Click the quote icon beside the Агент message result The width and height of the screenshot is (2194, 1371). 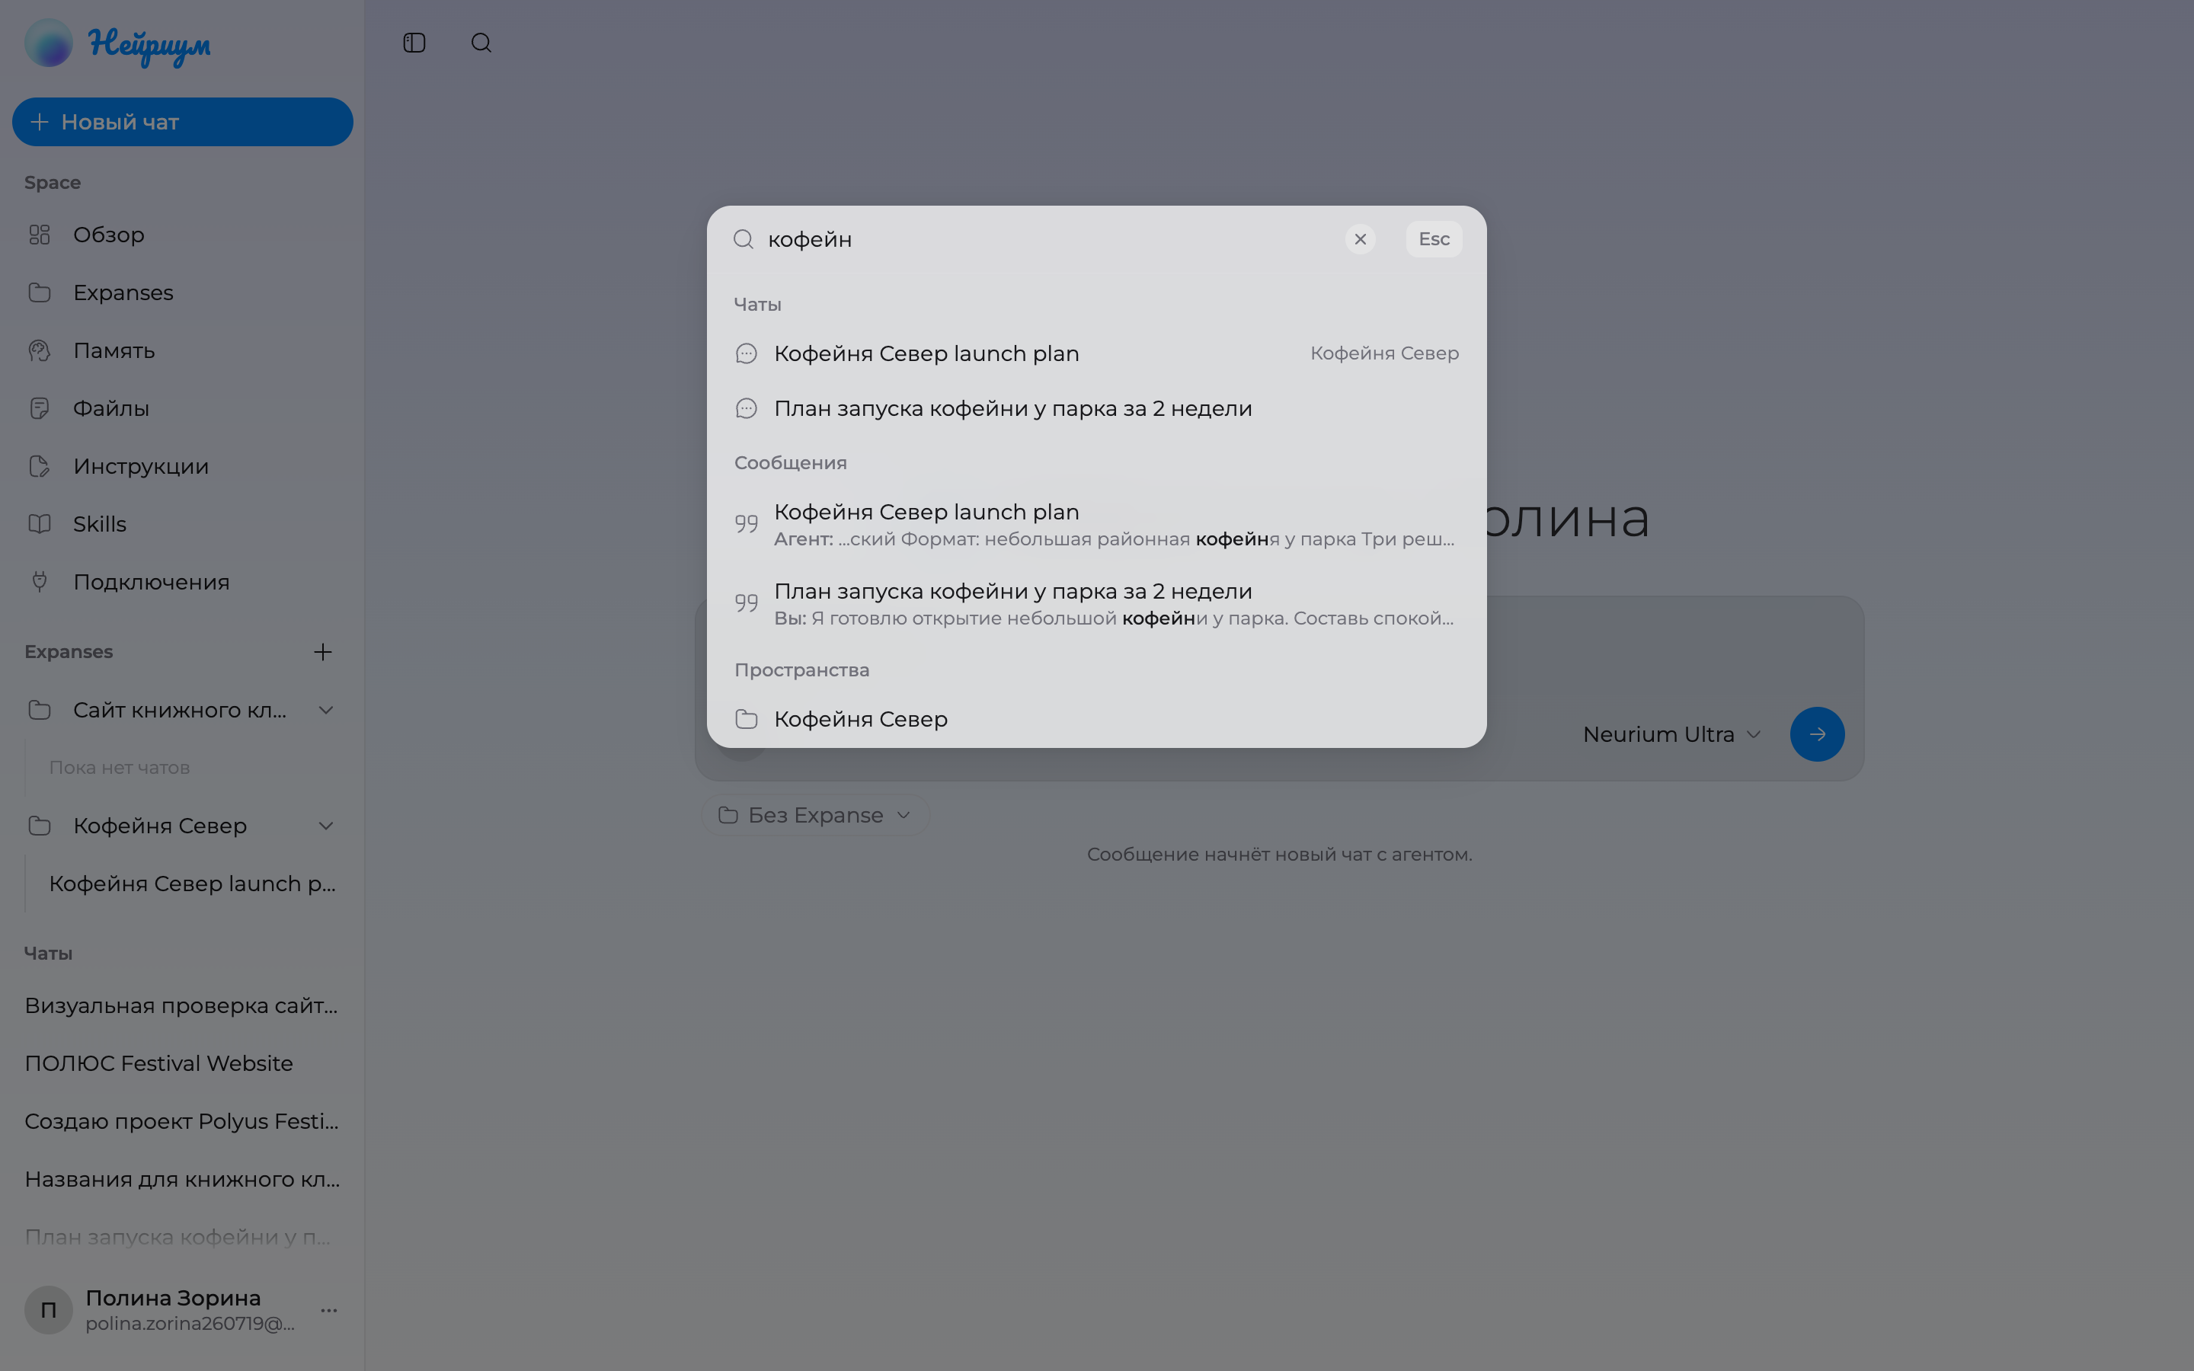[746, 524]
